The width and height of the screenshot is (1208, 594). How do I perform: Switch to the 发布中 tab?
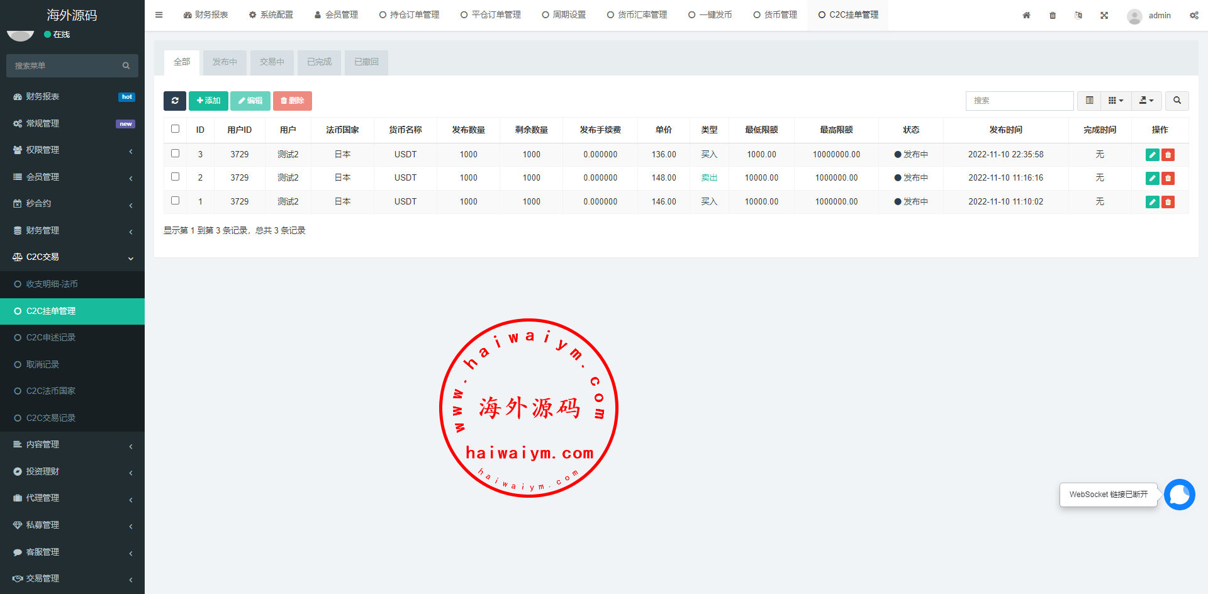tap(225, 62)
